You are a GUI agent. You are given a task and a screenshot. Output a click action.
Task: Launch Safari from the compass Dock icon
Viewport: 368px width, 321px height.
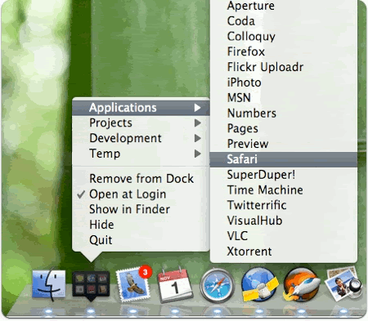coord(217,286)
